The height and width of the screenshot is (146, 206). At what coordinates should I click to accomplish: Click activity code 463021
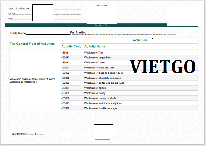pos(65,68)
